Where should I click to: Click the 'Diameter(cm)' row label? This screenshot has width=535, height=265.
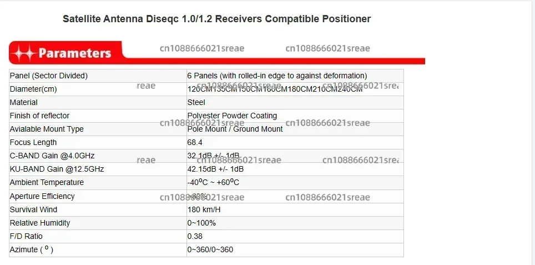[33, 89]
